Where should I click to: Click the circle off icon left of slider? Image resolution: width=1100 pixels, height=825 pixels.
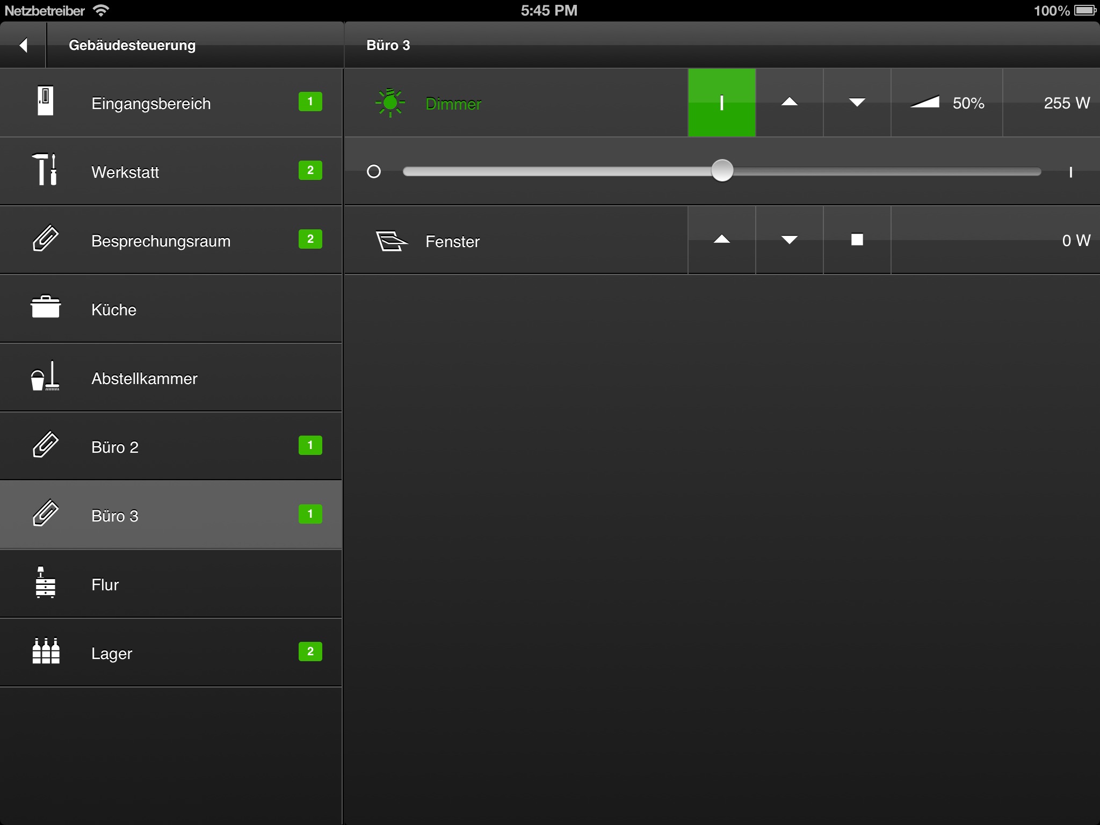[x=374, y=171]
